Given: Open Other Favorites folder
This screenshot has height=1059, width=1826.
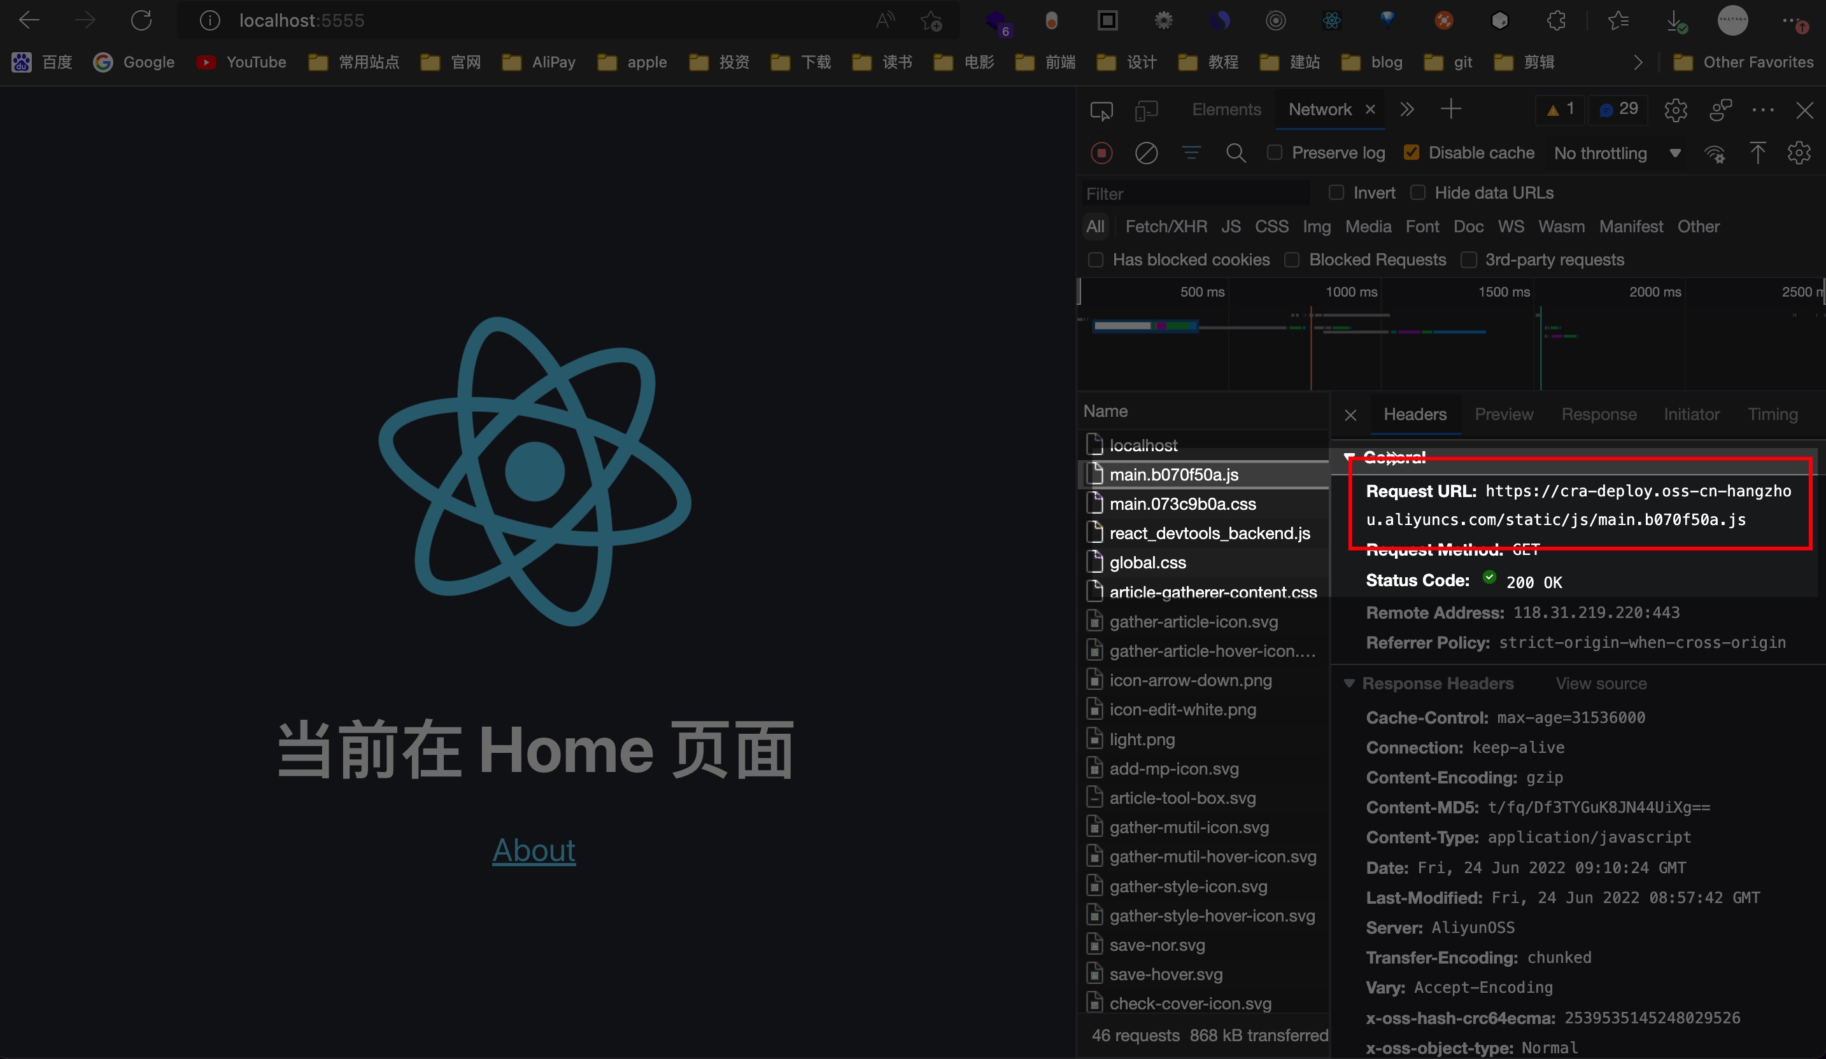Looking at the screenshot, I should coord(1743,62).
